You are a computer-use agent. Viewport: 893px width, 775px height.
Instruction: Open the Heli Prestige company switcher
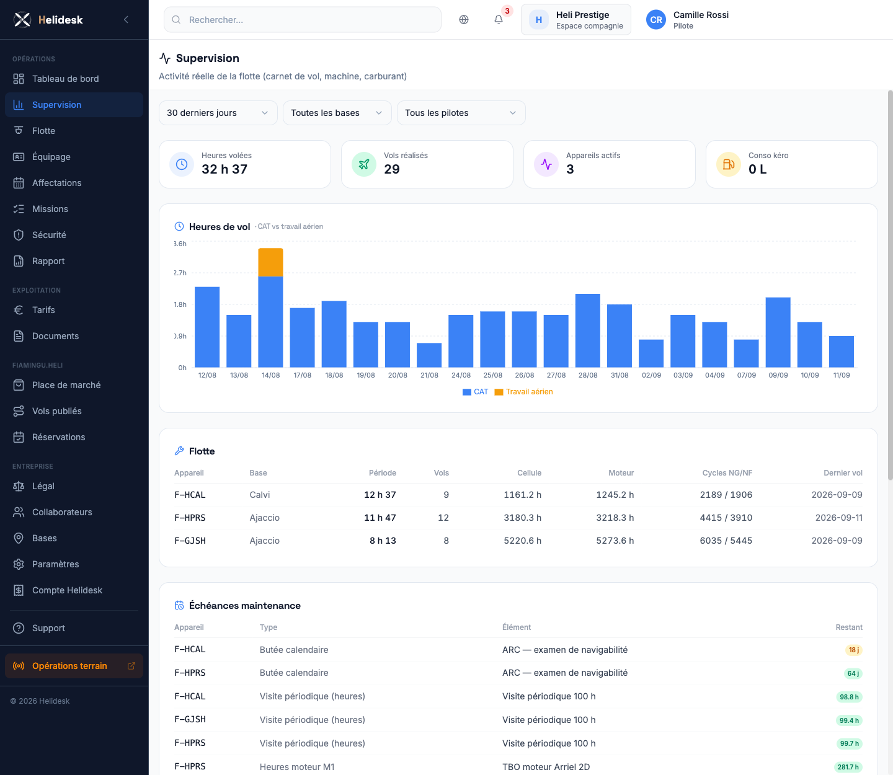point(576,20)
